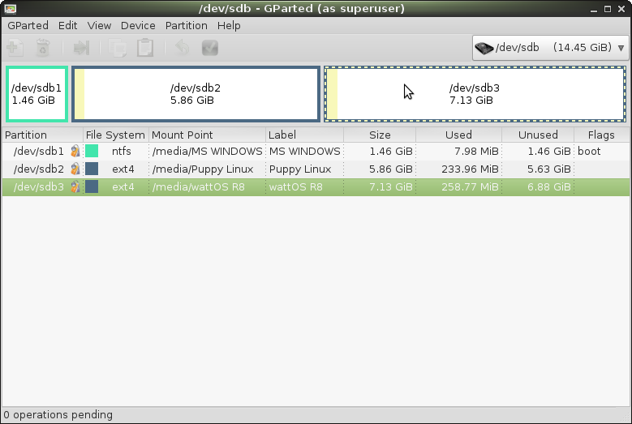The height and width of the screenshot is (424, 632).
Task: Click the ext4 color swatch for sdb3
Action: (x=92, y=186)
